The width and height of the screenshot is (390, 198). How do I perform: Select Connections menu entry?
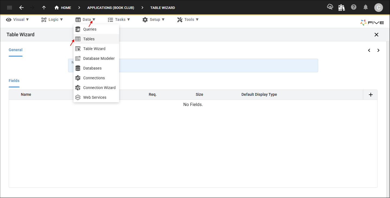click(96, 78)
